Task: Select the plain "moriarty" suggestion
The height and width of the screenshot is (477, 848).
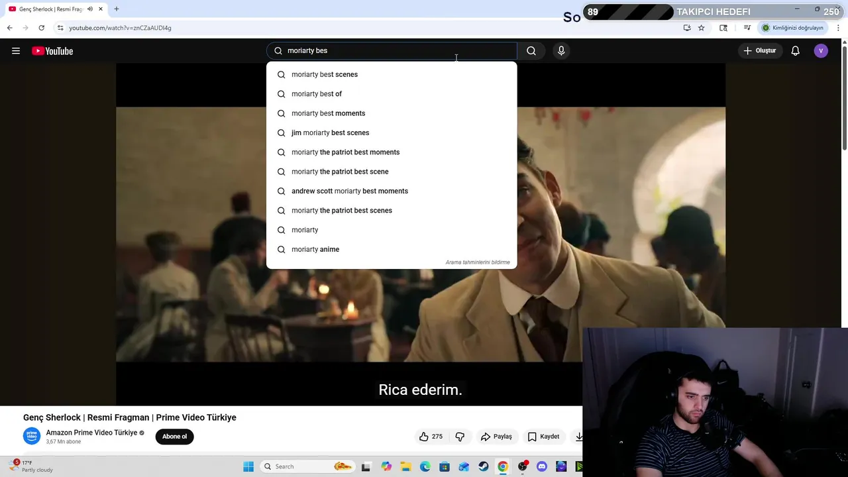Action: click(392, 230)
